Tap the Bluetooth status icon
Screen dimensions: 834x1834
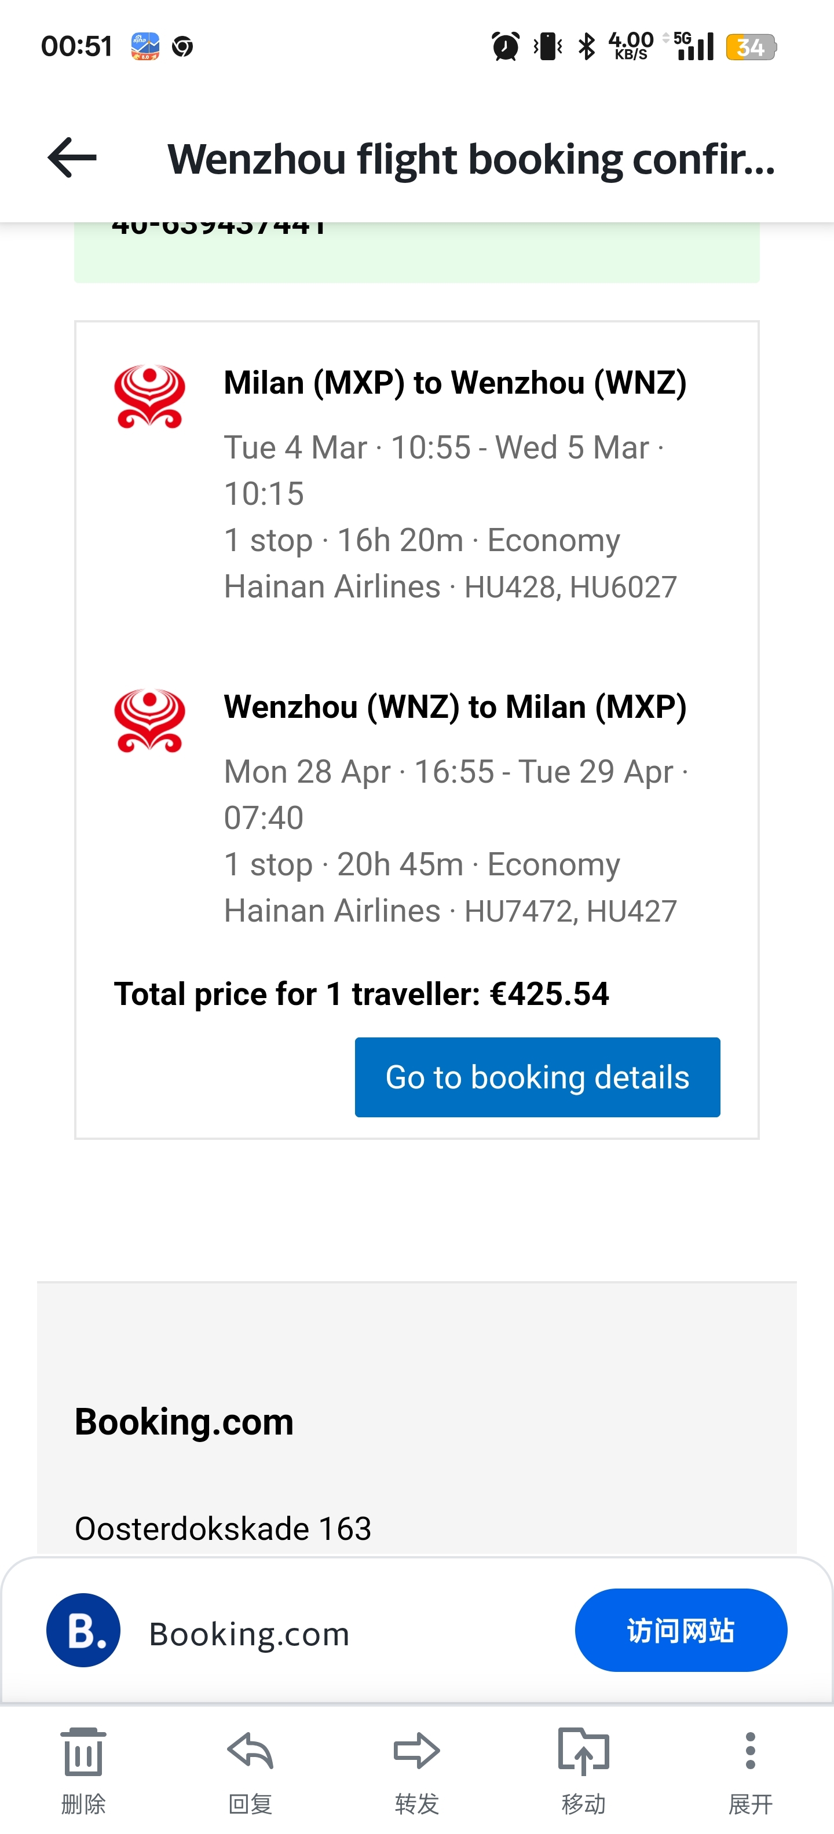tap(587, 47)
